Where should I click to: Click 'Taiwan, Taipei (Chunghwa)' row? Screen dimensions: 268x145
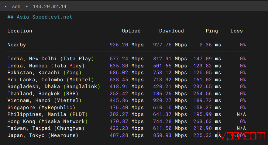(46, 128)
